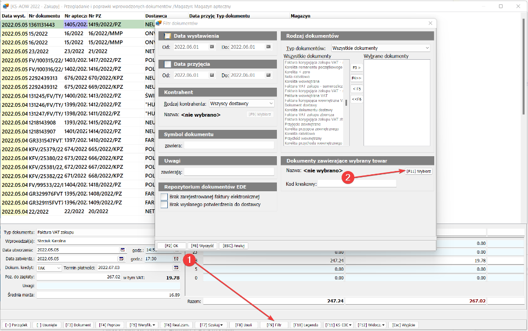Image resolution: width=528 pixels, height=331 pixels.
Task: Open calendar for Data wystawienia Do date
Action: [268, 47]
